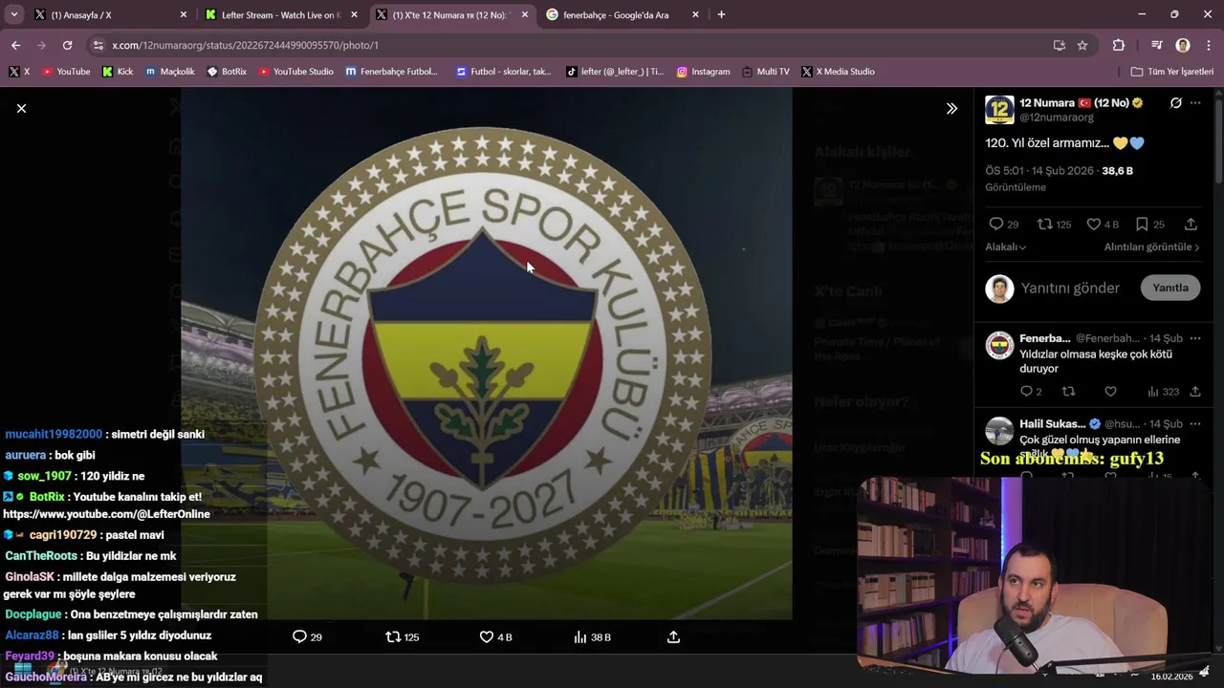
Task: Close the Lefter Stream tab
Action: 354,15
